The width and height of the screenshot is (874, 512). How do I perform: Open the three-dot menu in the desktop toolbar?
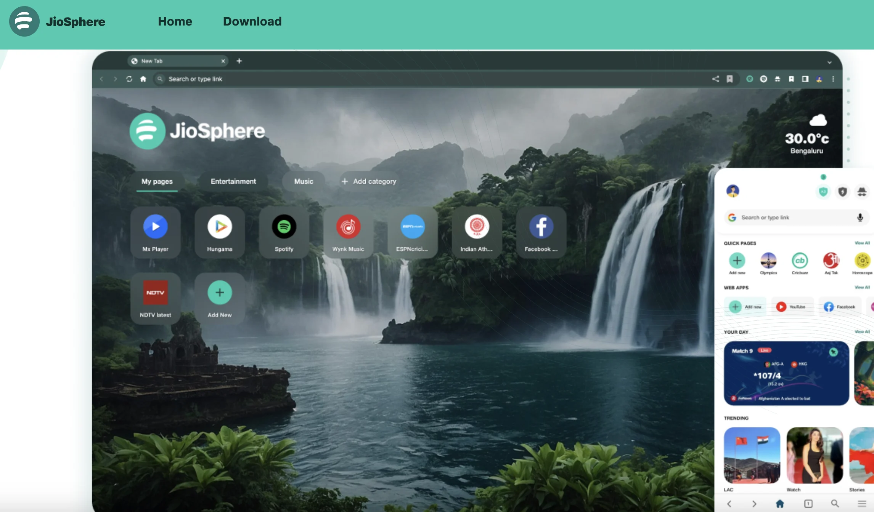point(833,79)
